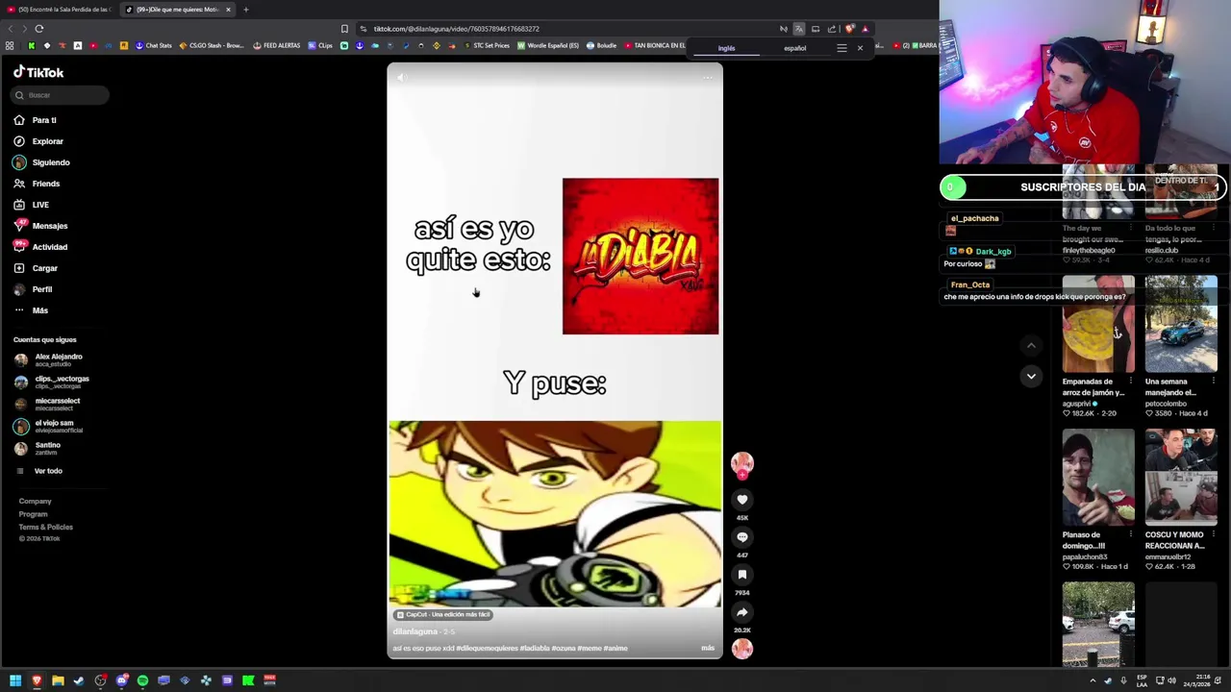Open the STC Set Prices bookmark
The width and height of the screenshot is (1231, 692).
pyautogui.click(x=487, y=45)
